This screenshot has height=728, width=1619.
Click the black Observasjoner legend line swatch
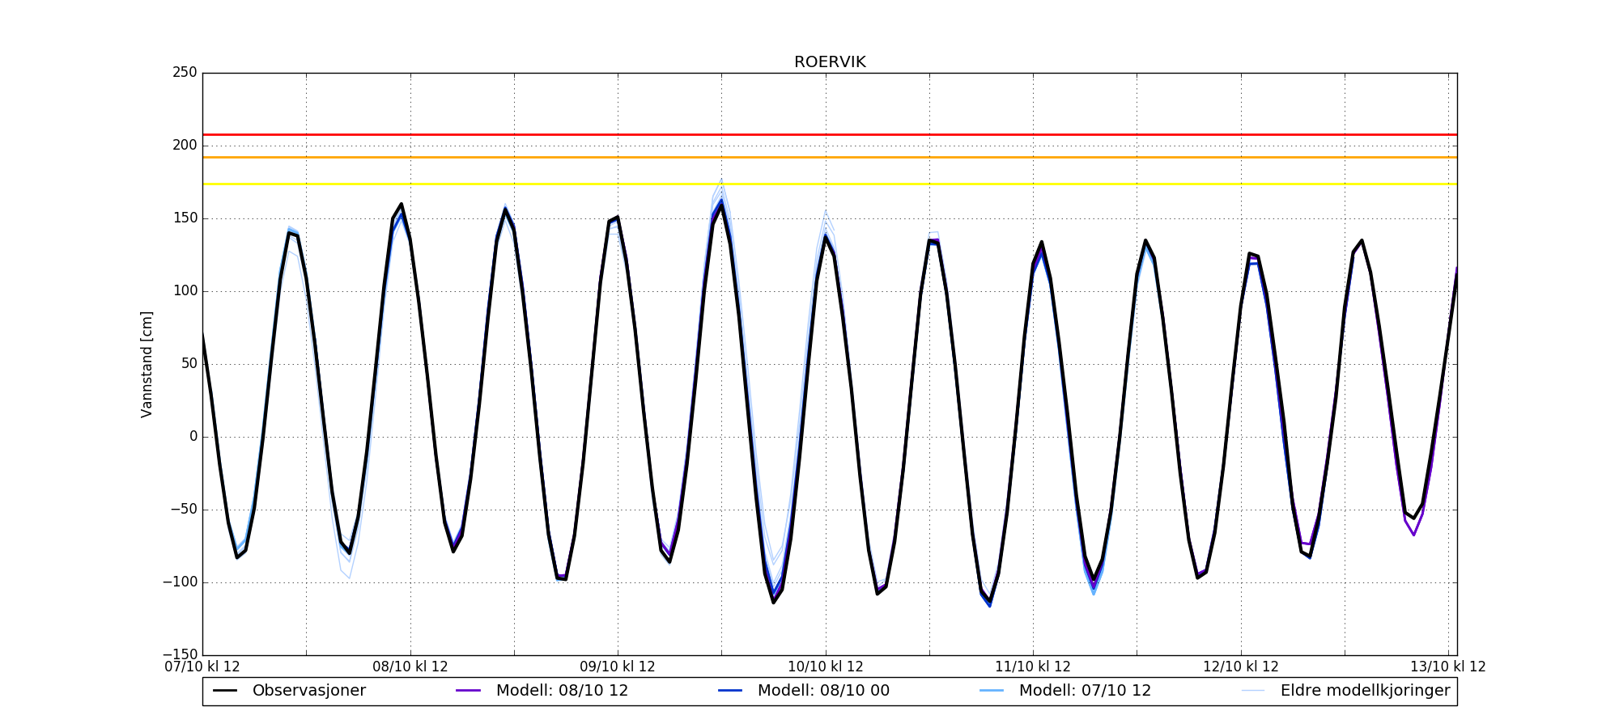pyautogui.click(x=225, y=691)
